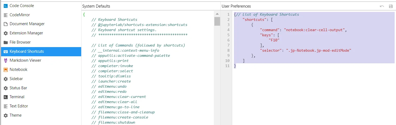Open Text Editor settings

19,106
